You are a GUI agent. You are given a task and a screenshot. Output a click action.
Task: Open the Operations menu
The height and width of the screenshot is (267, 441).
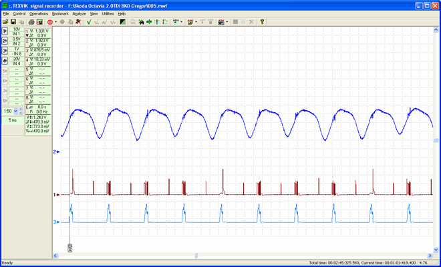point(39,14)
